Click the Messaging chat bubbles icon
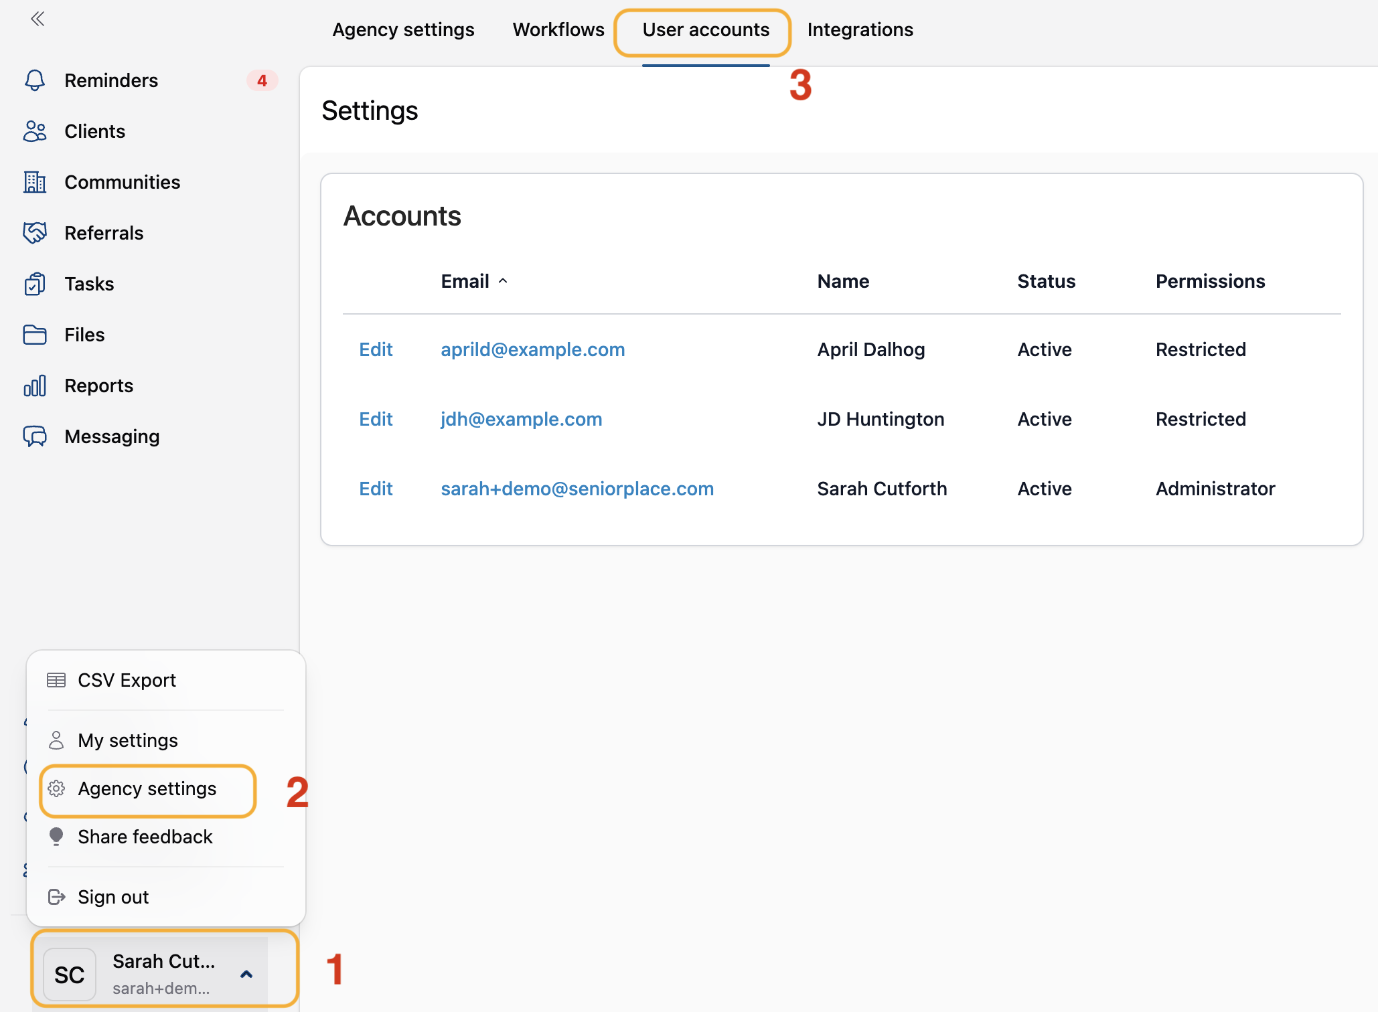Screen dimensions: 1378x1012 [35, 436]
